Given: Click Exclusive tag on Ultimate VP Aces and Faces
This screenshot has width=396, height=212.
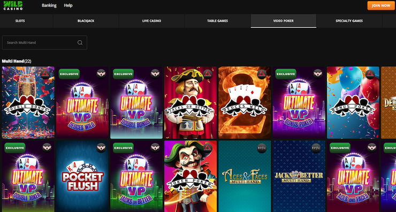Looking at the screenshot, I should 340,148.
